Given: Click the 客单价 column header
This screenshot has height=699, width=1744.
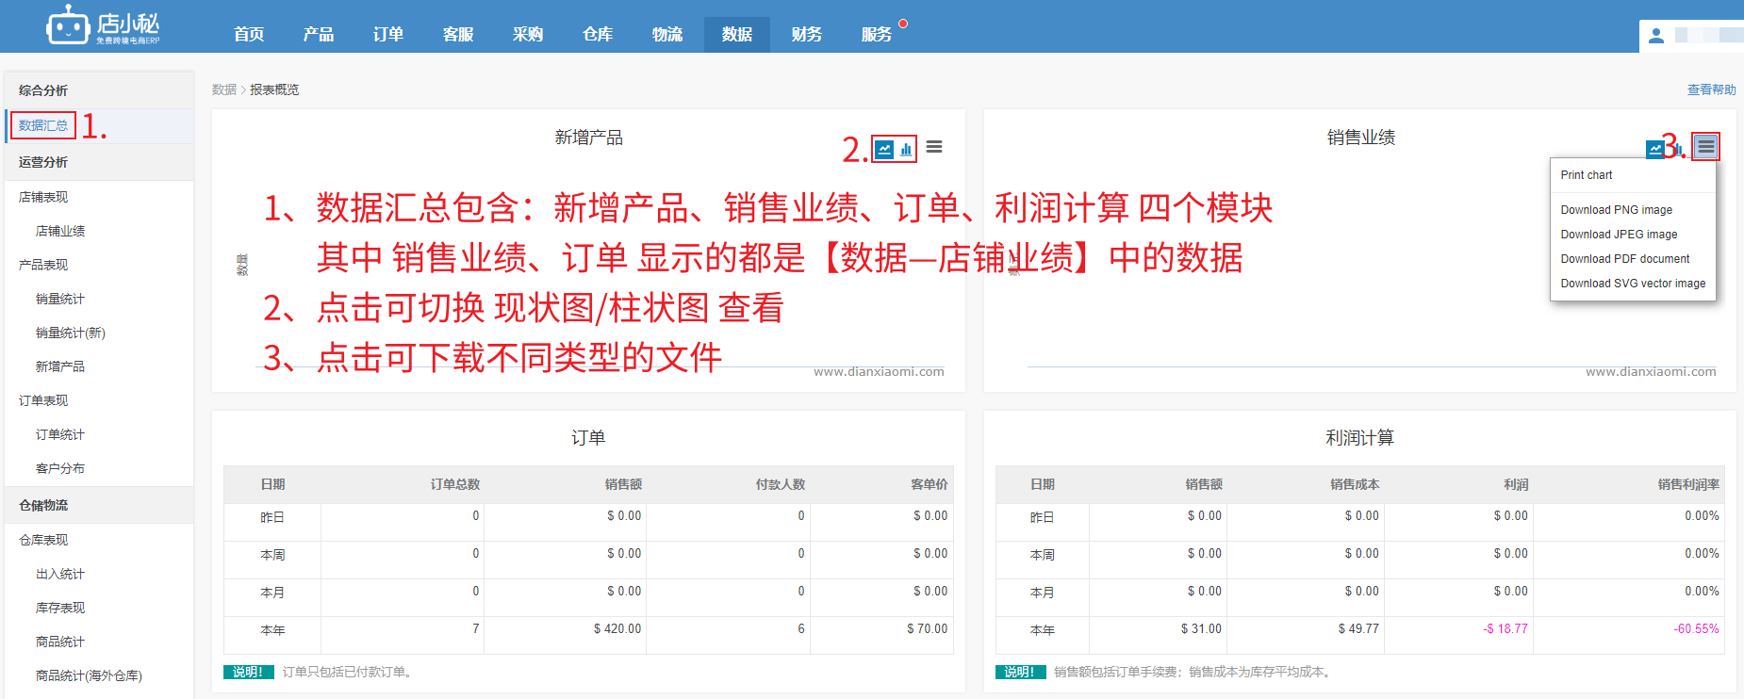Looking at the screenshot, I should click(x=930, y=484).
